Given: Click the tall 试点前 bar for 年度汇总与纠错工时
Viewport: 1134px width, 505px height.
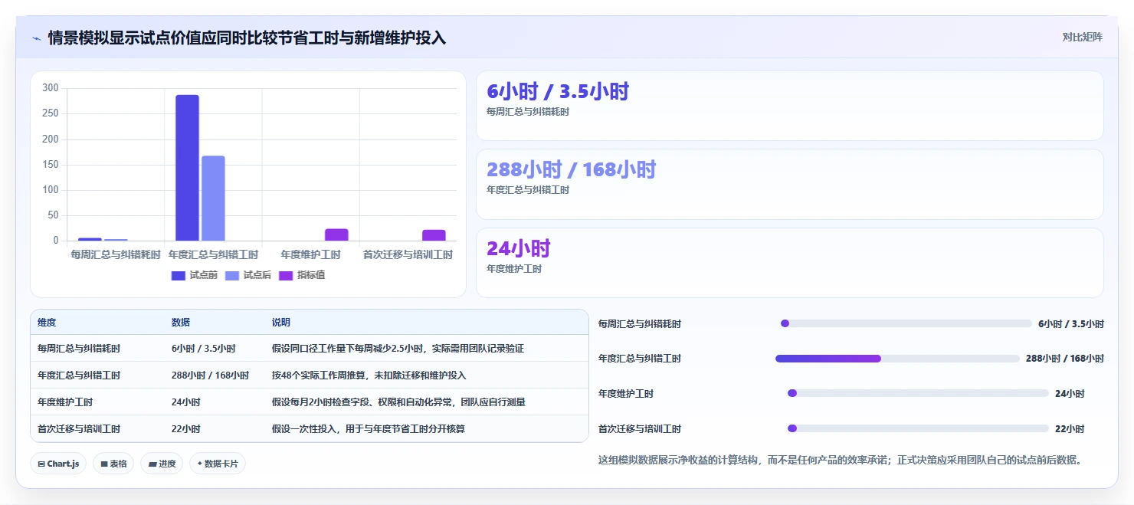Looking at the screenshot, I should (187, 168).
